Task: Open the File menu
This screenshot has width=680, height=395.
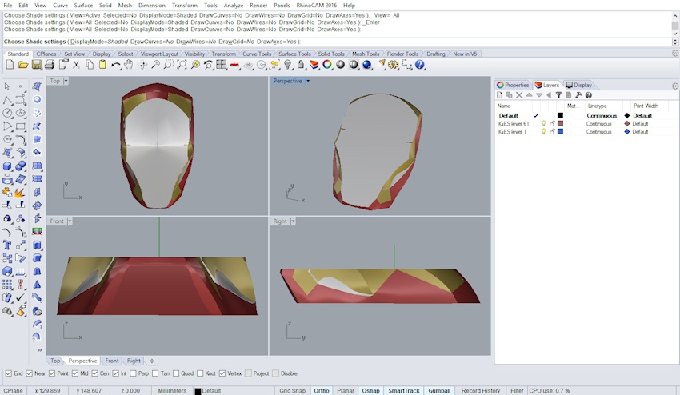Action: 8,6
